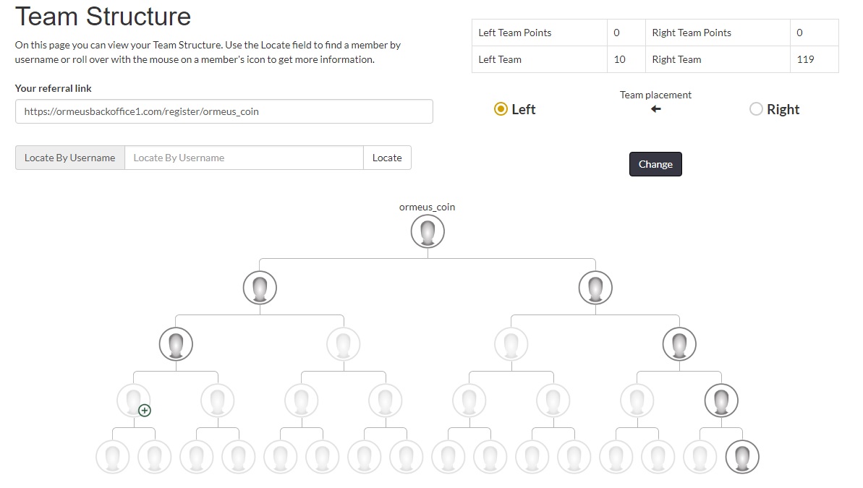Viewport: 863px width, 488px height.
Task: Click the Left Team Points table cell
Action: [539, 33]
